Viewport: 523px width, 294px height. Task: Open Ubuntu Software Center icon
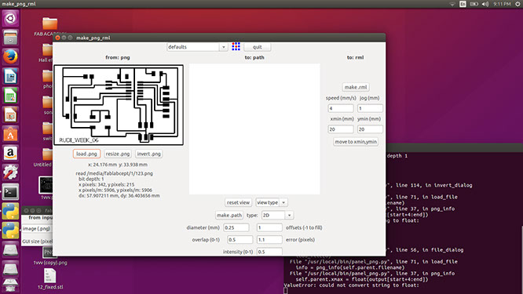tap(10, 134)
